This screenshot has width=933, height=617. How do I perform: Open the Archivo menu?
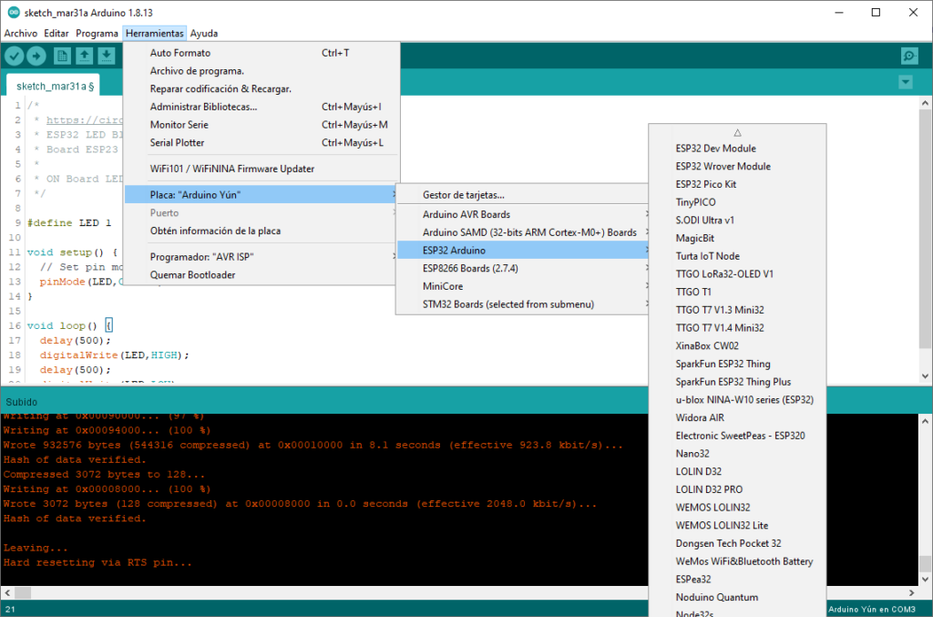(x=21, y=34)
